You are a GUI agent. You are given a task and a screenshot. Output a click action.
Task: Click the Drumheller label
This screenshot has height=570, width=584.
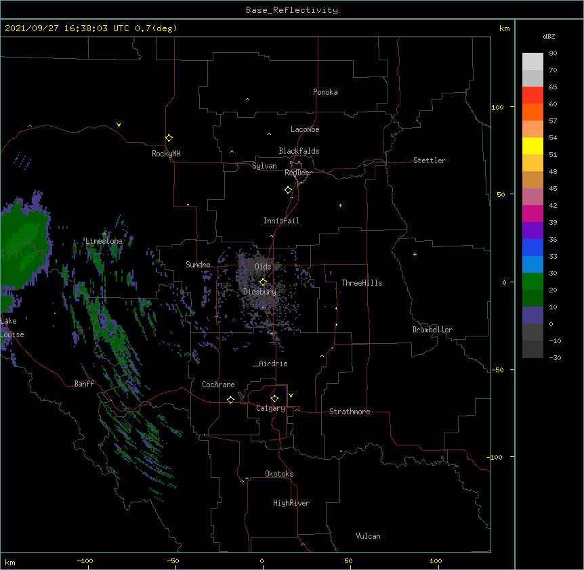[432, 330]
